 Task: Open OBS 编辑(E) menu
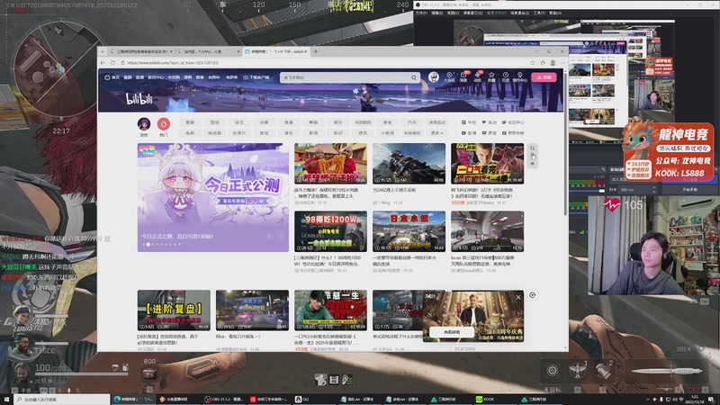(x=436, y=13)
